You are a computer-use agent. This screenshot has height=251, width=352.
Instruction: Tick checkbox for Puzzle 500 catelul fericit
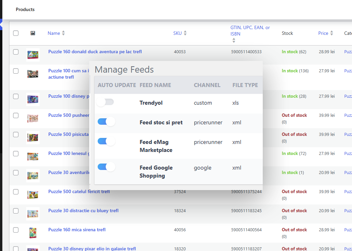(x=16, y=192)
